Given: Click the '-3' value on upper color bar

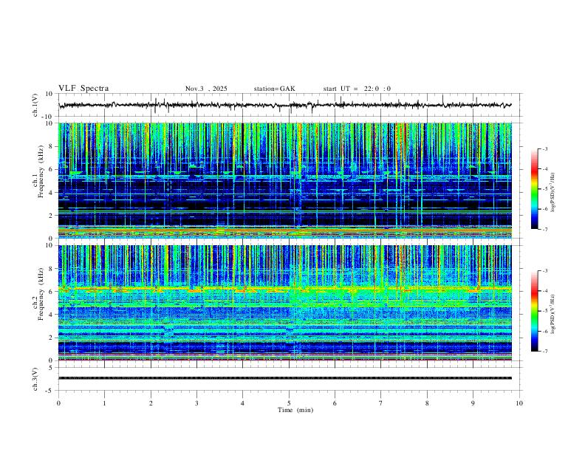Looking at the screenshot, I should pyautogui.click(x=544, y=148).
